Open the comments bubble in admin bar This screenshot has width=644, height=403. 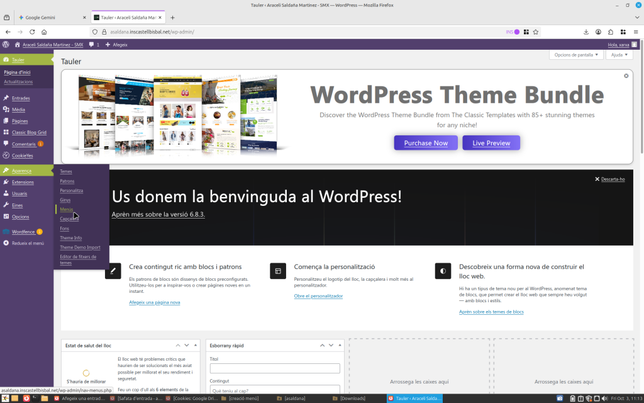point(94,45)
